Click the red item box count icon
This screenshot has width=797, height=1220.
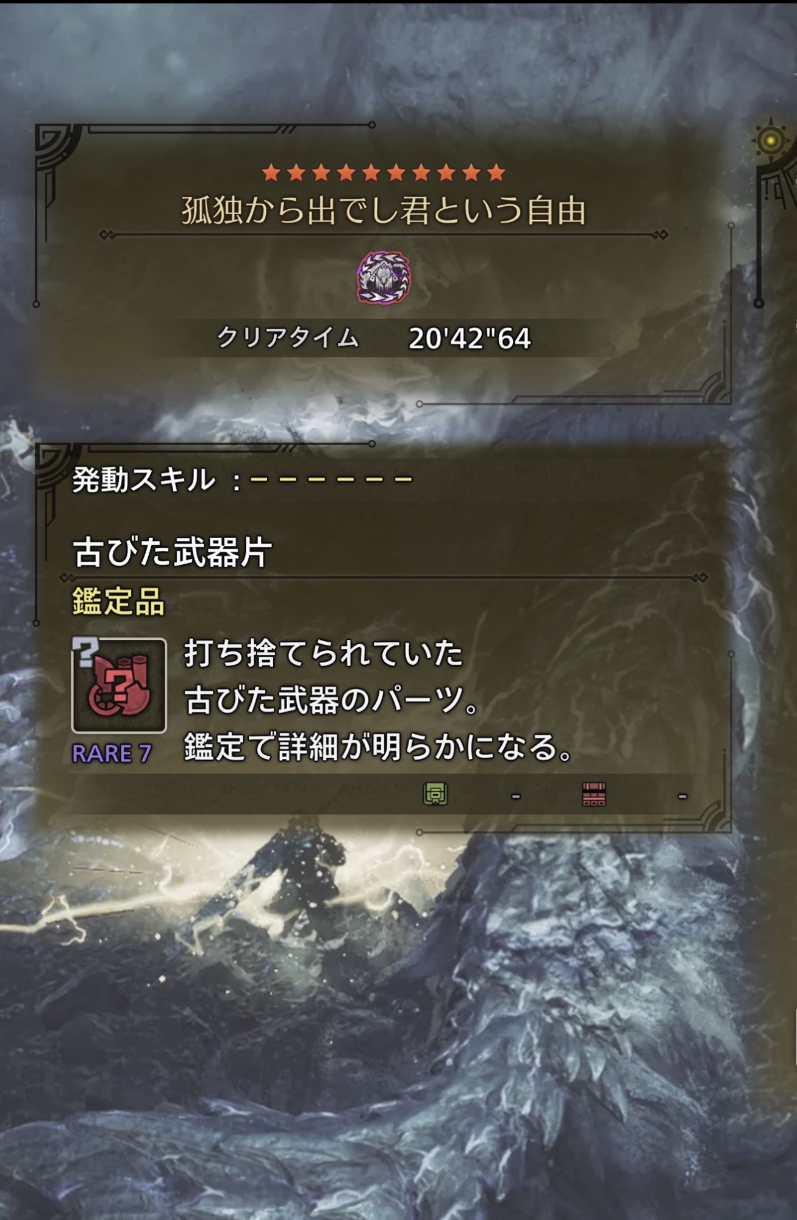point(594,794)
